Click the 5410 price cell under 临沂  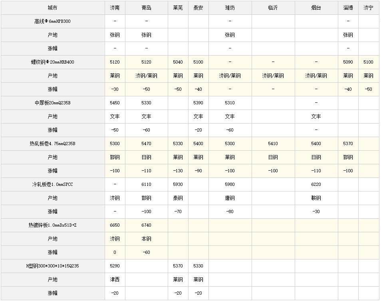pyautogui.click(x=273, y=144)
